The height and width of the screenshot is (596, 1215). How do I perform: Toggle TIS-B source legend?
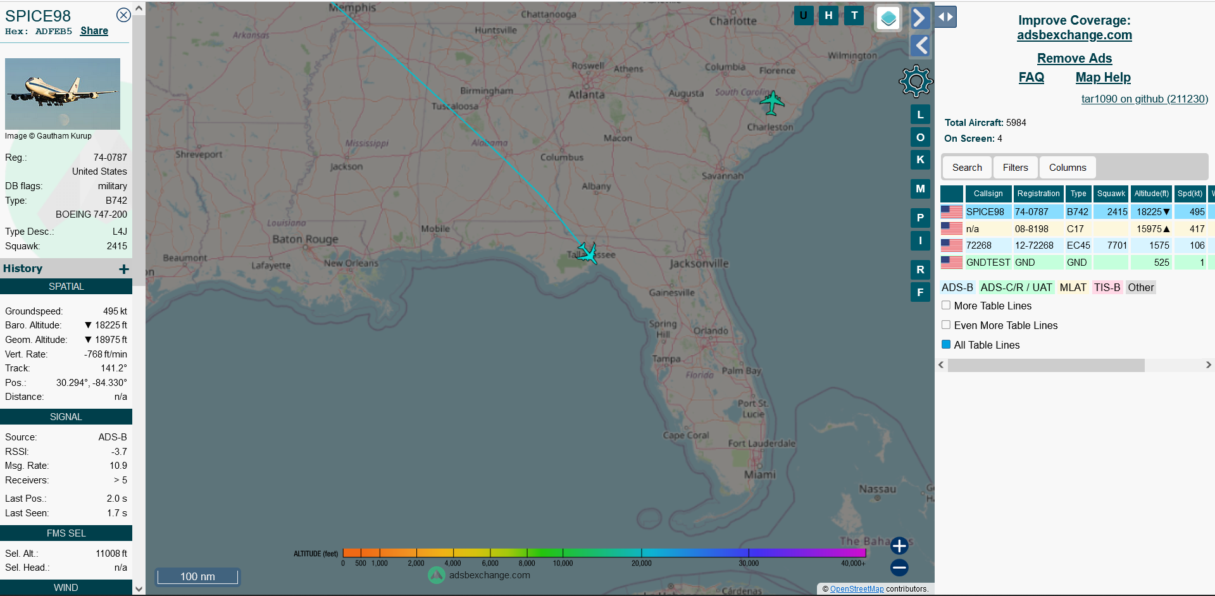(1107, 287)
